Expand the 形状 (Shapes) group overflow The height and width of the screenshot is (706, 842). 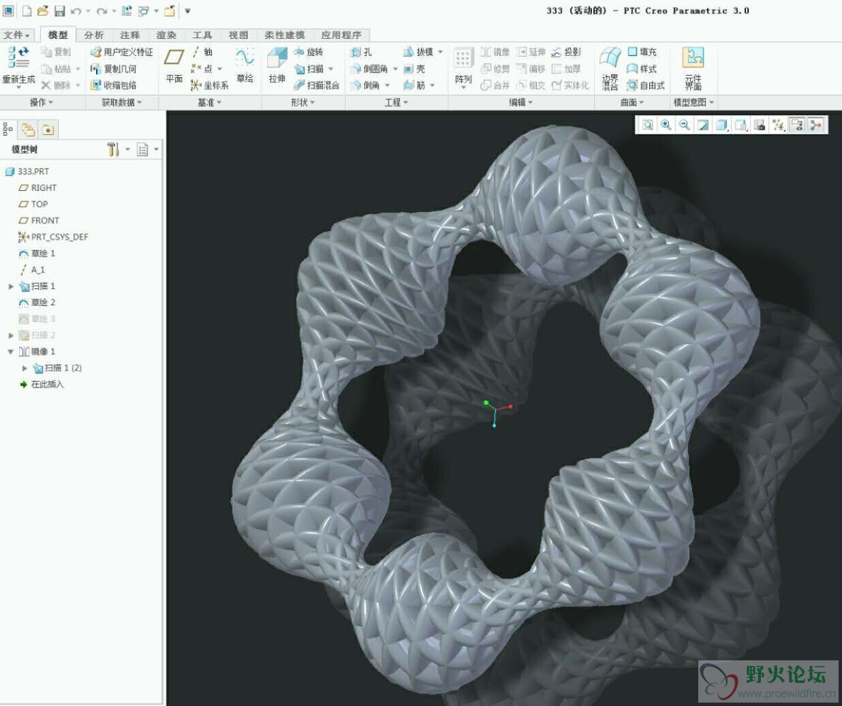pos(303,102)
